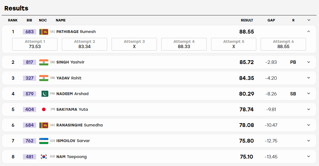The image size is (319, 166).
Task: Click the Pakistan flag beside Nadeem Arshad
Action: pyautogui.click(x=44, y=94)
